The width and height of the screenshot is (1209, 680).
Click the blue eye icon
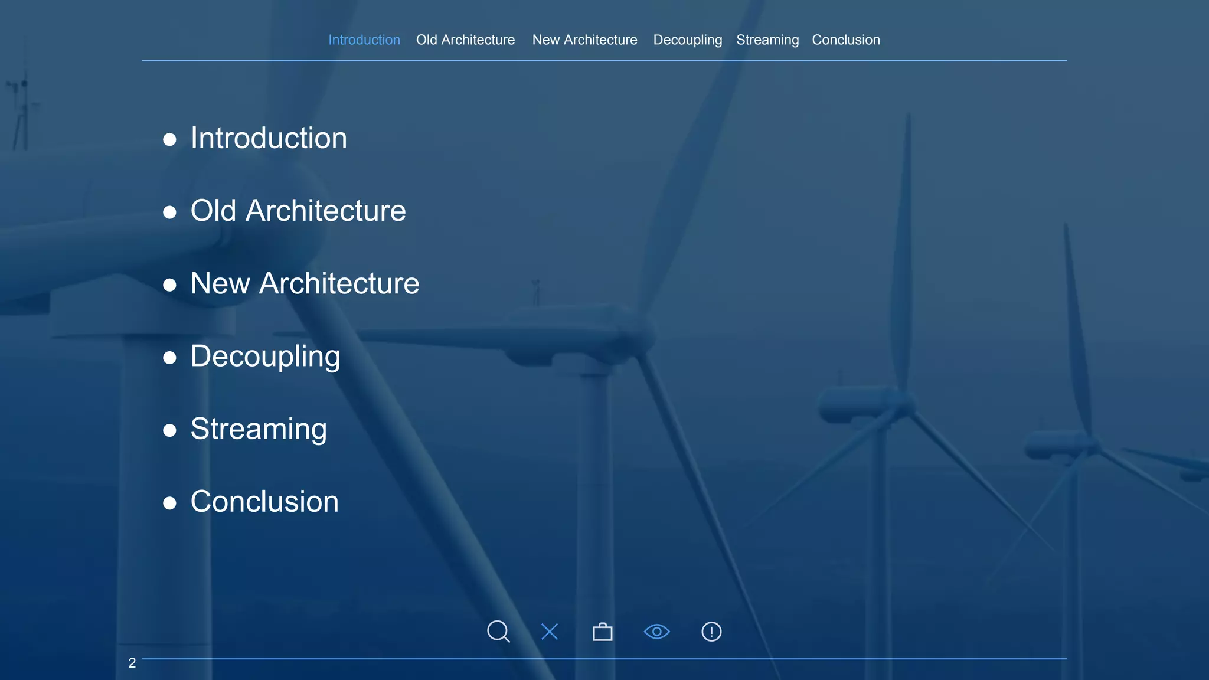tap(656, 632)
